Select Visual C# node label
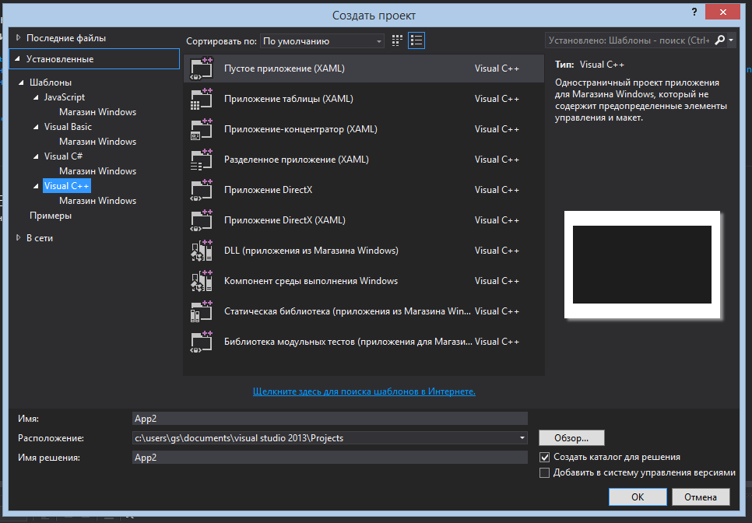This screenshot has height=523, width=752. pyautogui.click(x=63, y=156)
